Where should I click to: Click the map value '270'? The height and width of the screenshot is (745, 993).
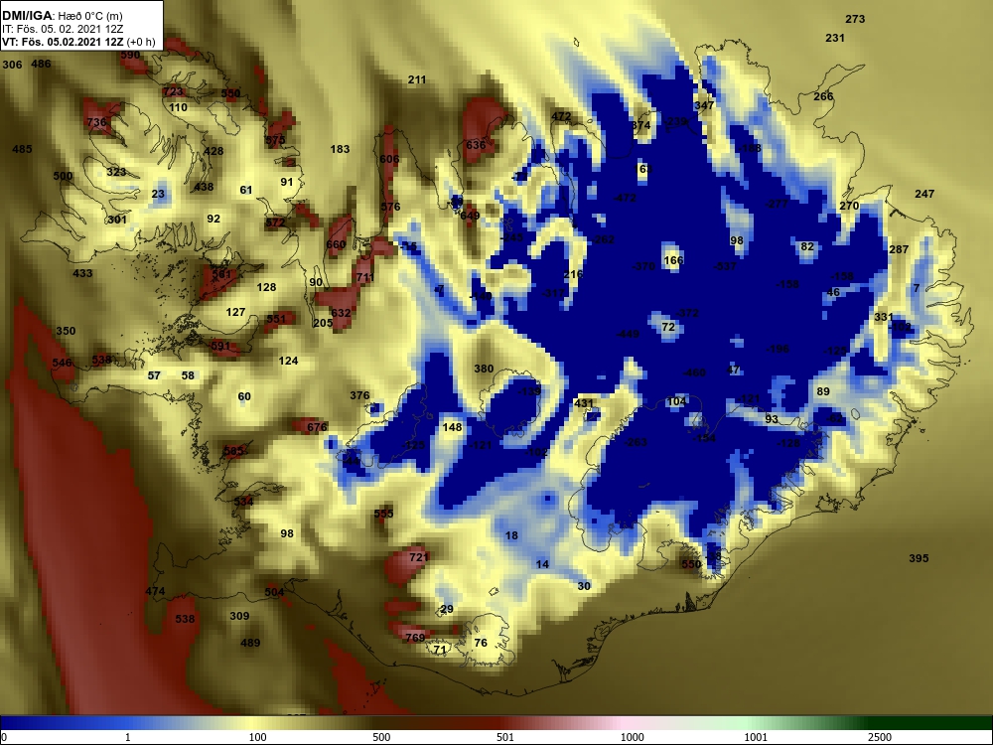pos(849,206)
